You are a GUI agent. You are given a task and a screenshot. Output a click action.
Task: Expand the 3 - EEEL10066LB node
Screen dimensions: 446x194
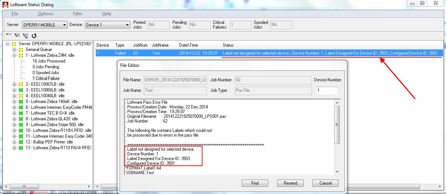(x=14, y=90)
